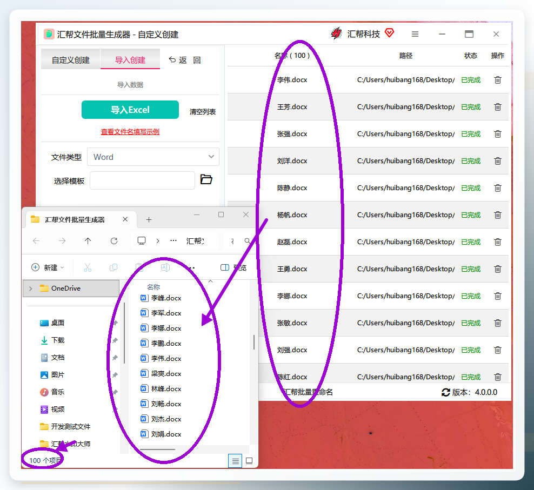The height and width of the screenshot is (490, 534).
Task: Expand the address bar path chevron
Action: pos(158,241)
